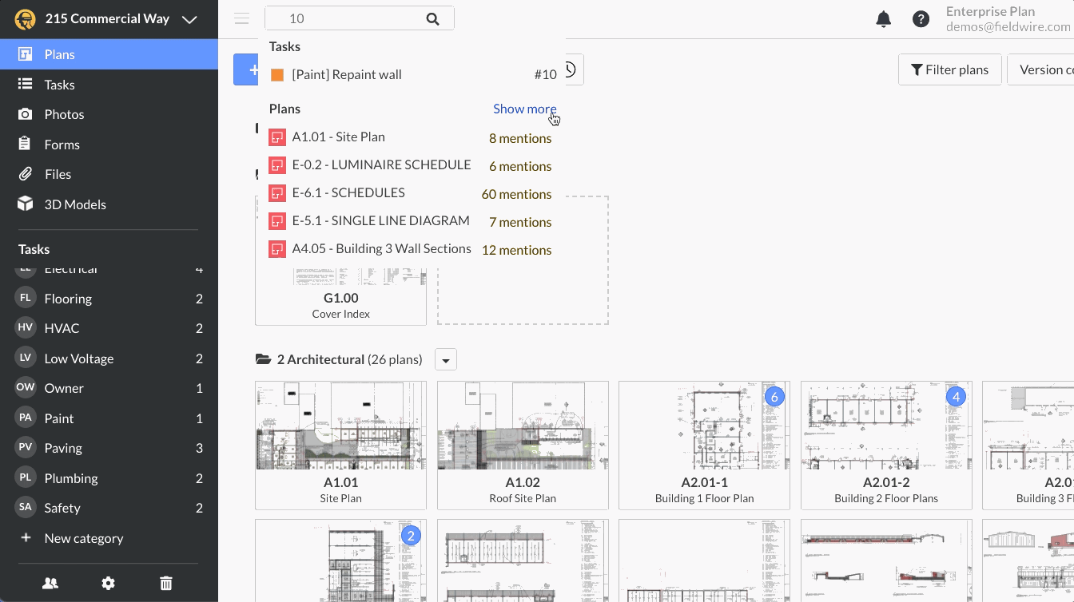Open the 3D Models sidebar section
This screenshot has width=1074, height=602.
[109, 204]
